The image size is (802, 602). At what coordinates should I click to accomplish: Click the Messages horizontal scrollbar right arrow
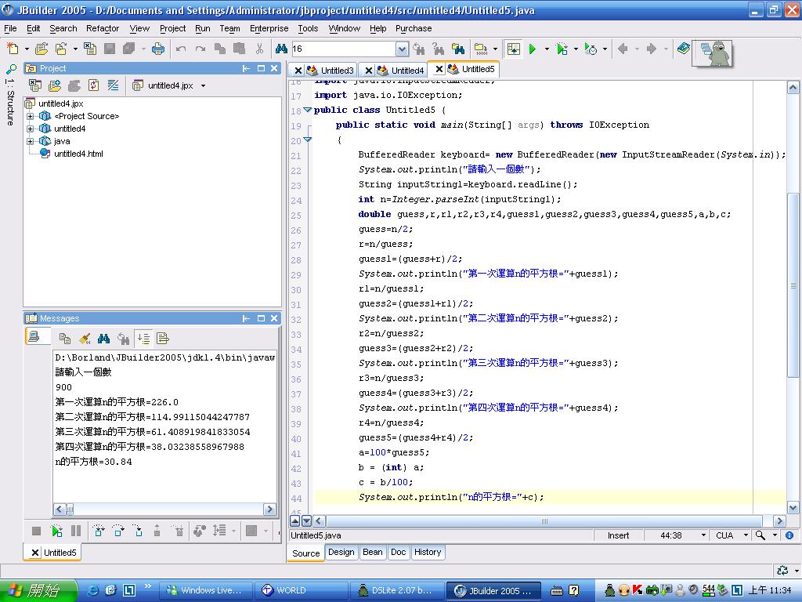click(x=269, y=510)
